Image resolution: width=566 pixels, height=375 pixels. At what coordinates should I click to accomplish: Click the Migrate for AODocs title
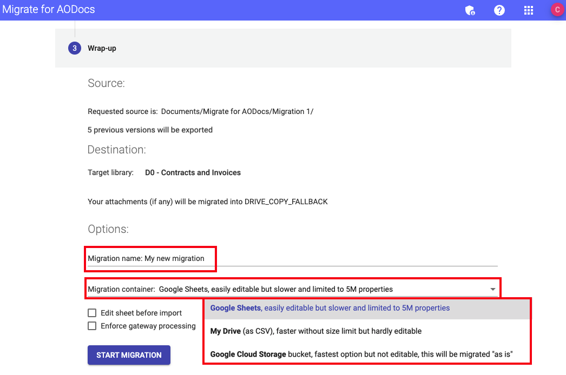click(49, 9)
